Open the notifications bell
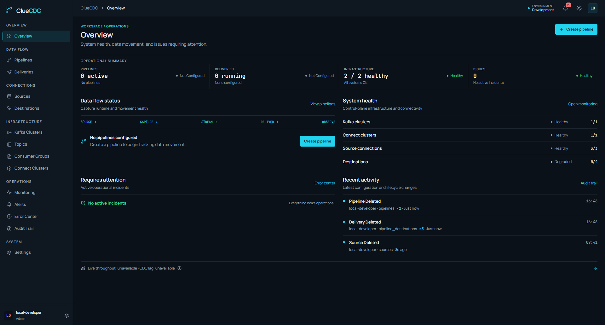 tap(566, 8)
